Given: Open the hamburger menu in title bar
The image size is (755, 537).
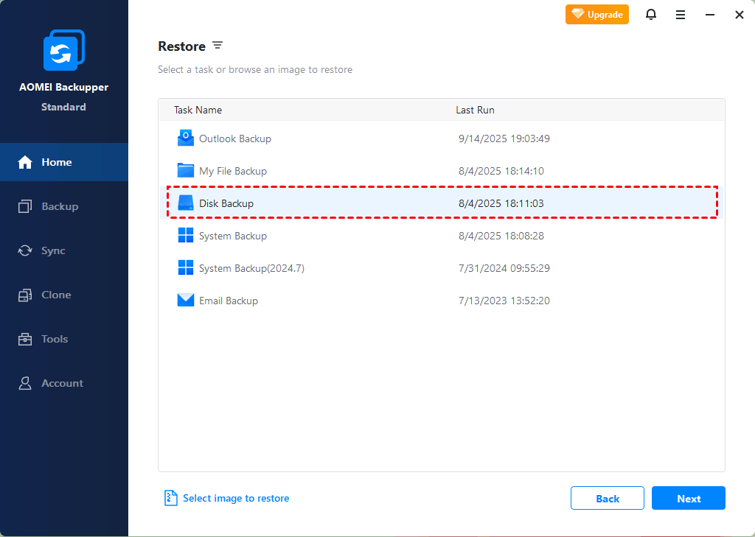Looking at the screenshot, I should [681, 15].
